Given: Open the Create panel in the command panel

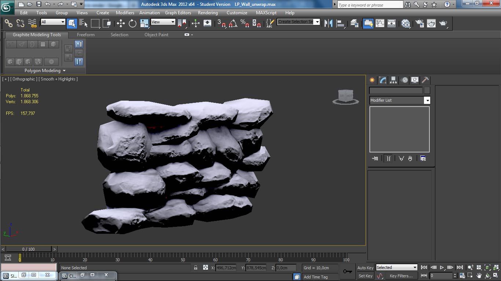Looking at the screenshot, I should tap(372, 80).
